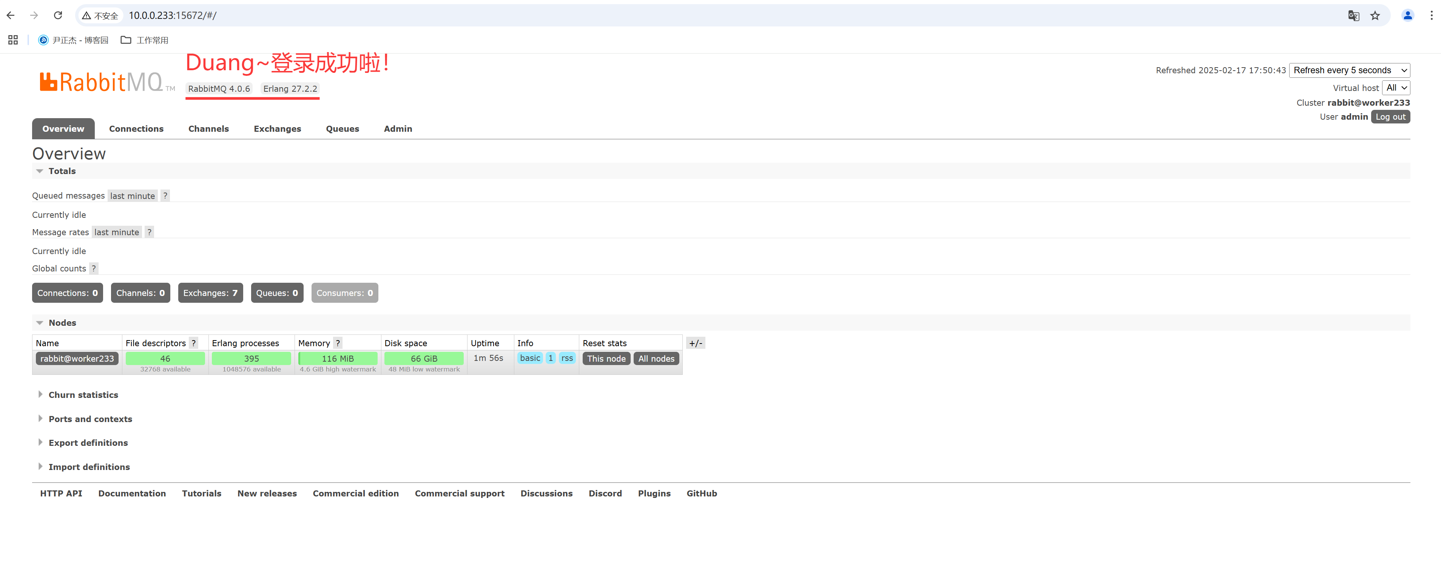Click the browser back arrow

[x=11, y=15]
